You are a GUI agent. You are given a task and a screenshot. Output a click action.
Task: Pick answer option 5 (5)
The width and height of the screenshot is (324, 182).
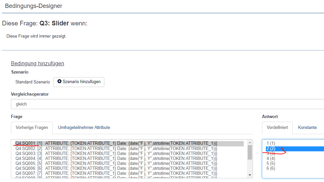click(271, 163)
